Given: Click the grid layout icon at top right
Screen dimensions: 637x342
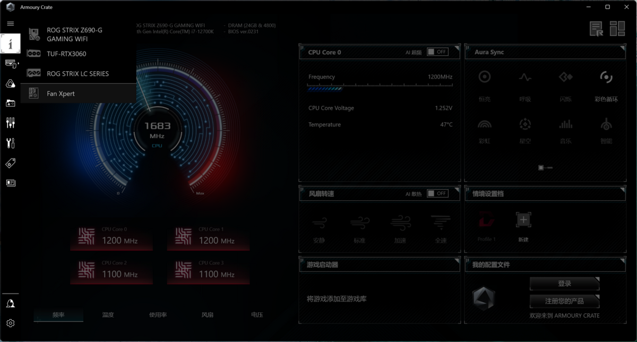Looking at the screenshot, I should (x=617, y=29).
